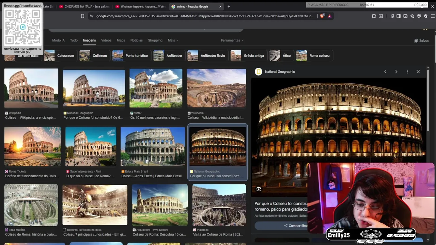The height and width of the screenshot is (245, 436).
Task: Open the Brave Wallet icon
Action: (405, 16)
